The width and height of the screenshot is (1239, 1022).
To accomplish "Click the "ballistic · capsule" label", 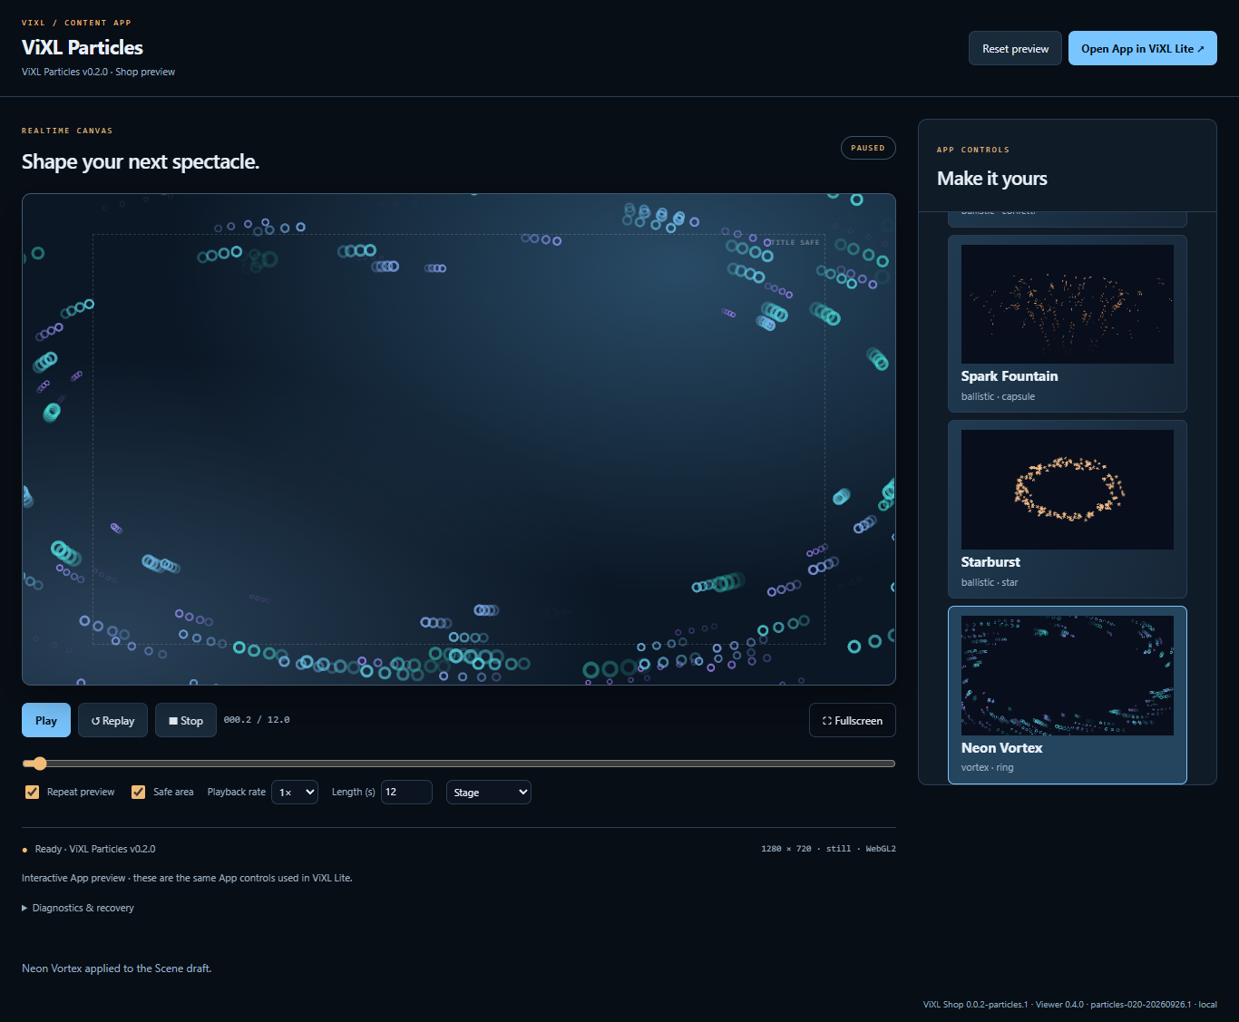I will click(998, 396).
